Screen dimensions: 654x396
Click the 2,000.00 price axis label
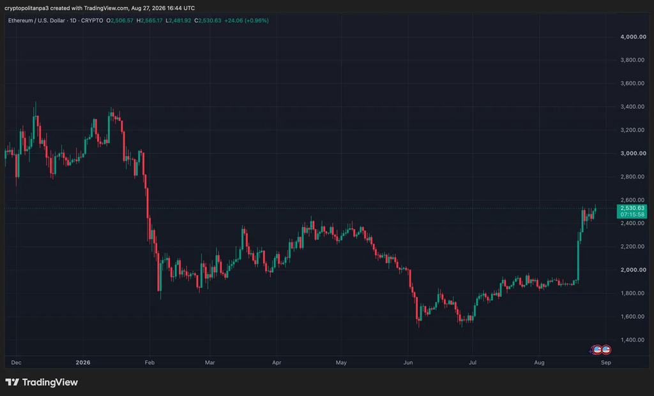[633, 270]
